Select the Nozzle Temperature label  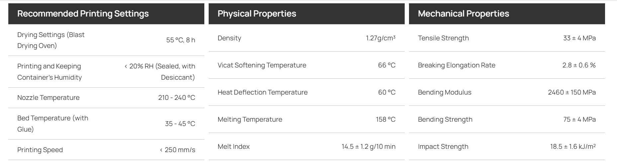point(49,98)
